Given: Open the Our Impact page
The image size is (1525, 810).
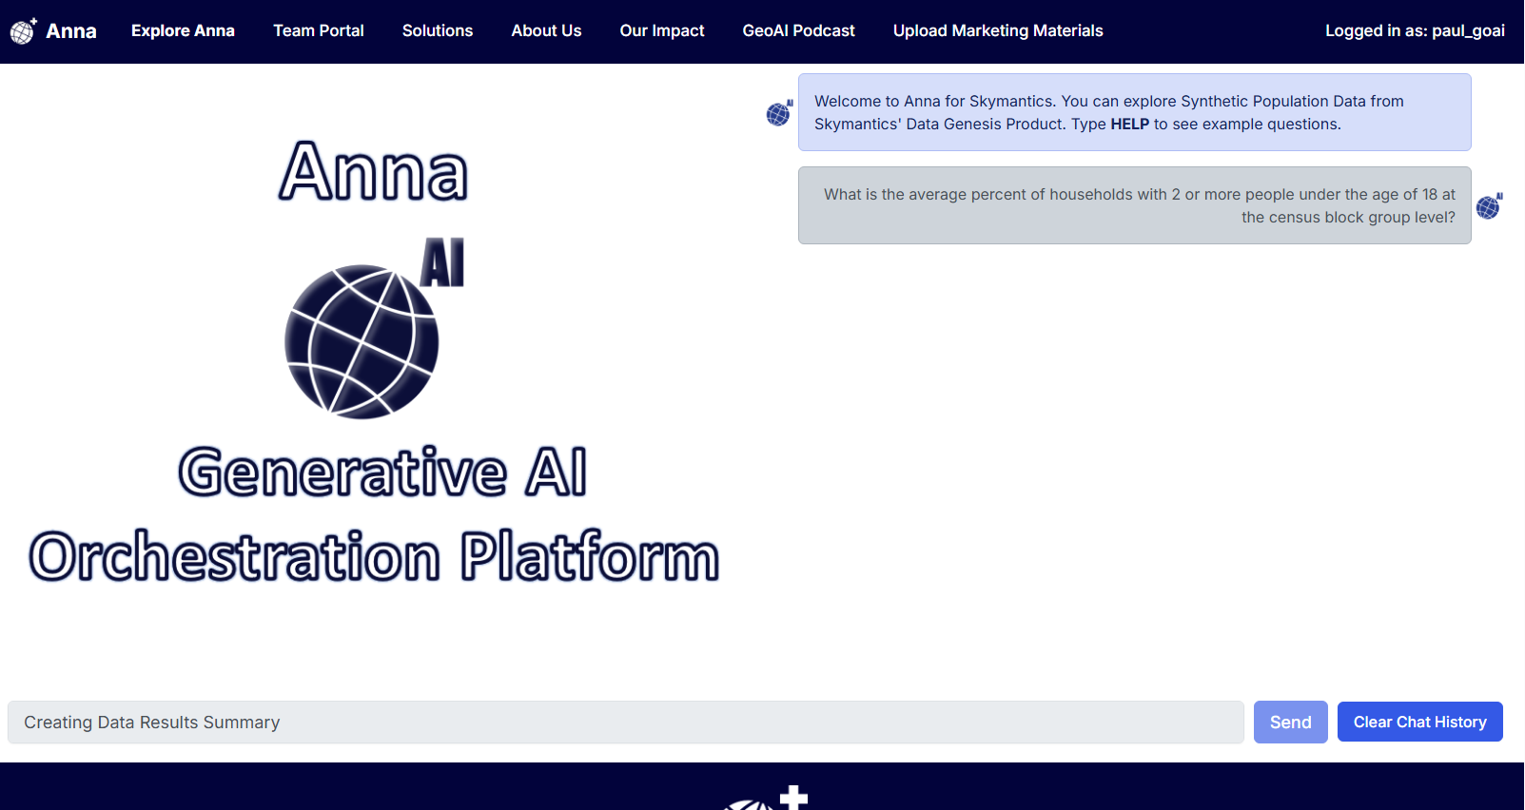Looking at the screenshot, I should coord(662,30).
